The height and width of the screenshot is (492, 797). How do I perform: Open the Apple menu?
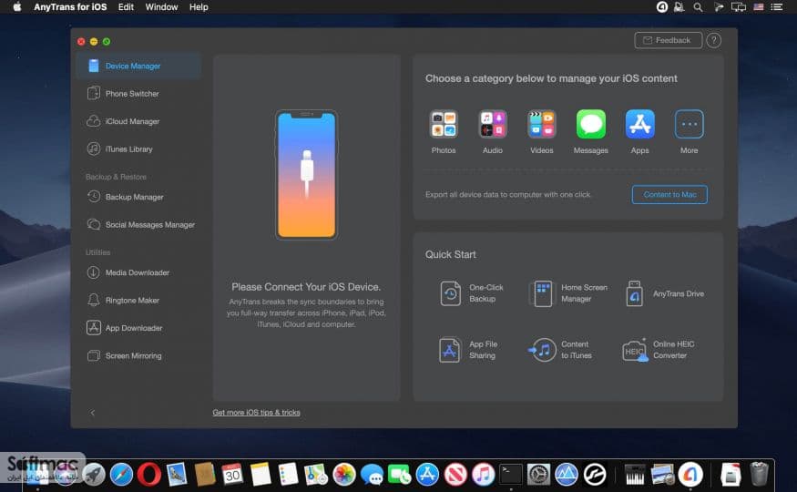tap(16, 7)
